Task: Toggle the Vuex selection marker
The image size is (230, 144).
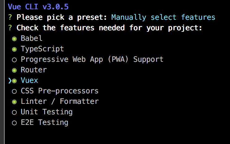Action: point(14,81)
